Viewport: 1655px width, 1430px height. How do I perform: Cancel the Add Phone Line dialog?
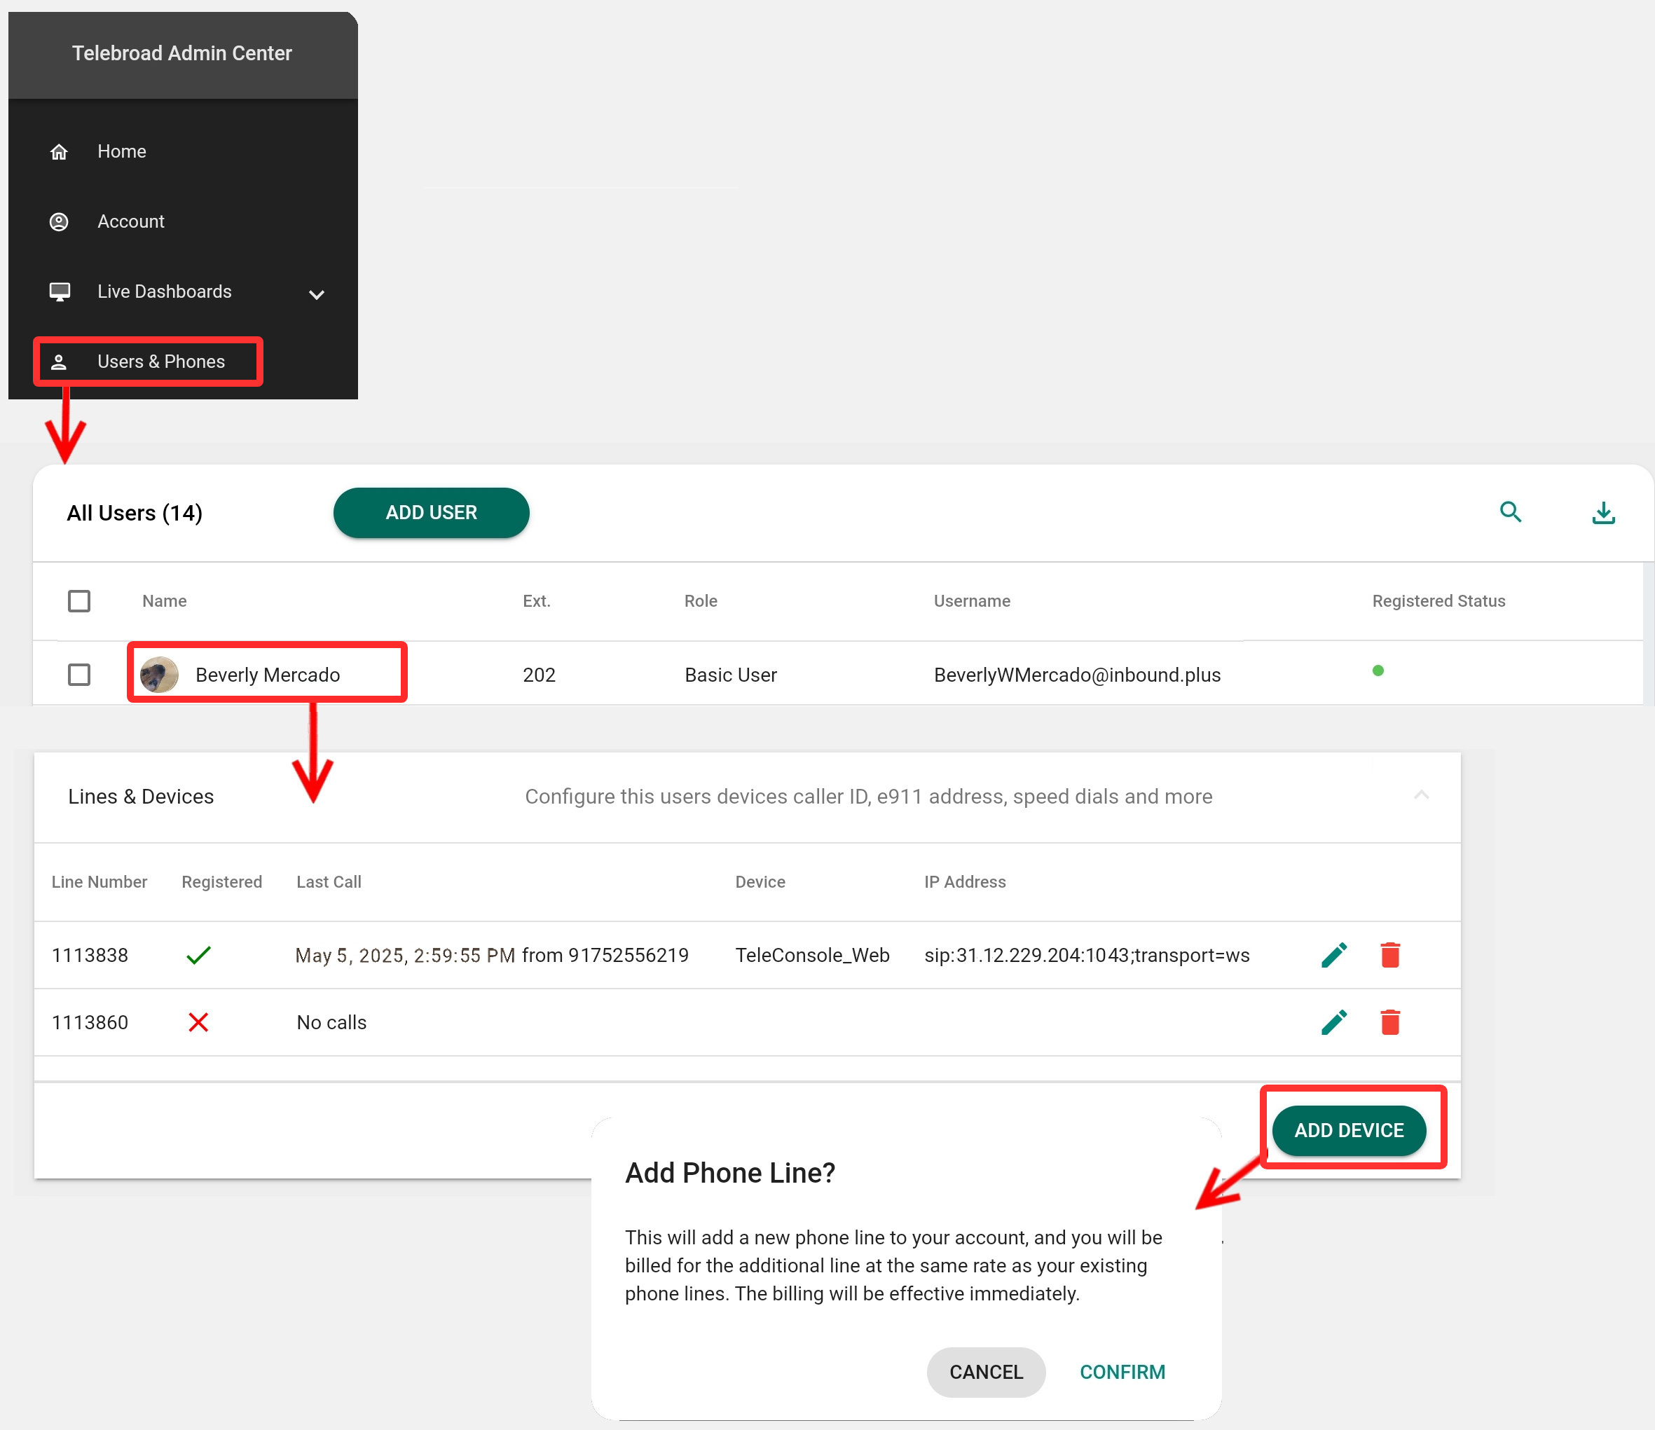986,1372
